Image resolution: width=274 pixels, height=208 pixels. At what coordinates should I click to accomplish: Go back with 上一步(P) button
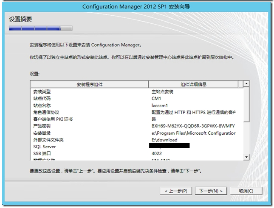click(176, 191)
